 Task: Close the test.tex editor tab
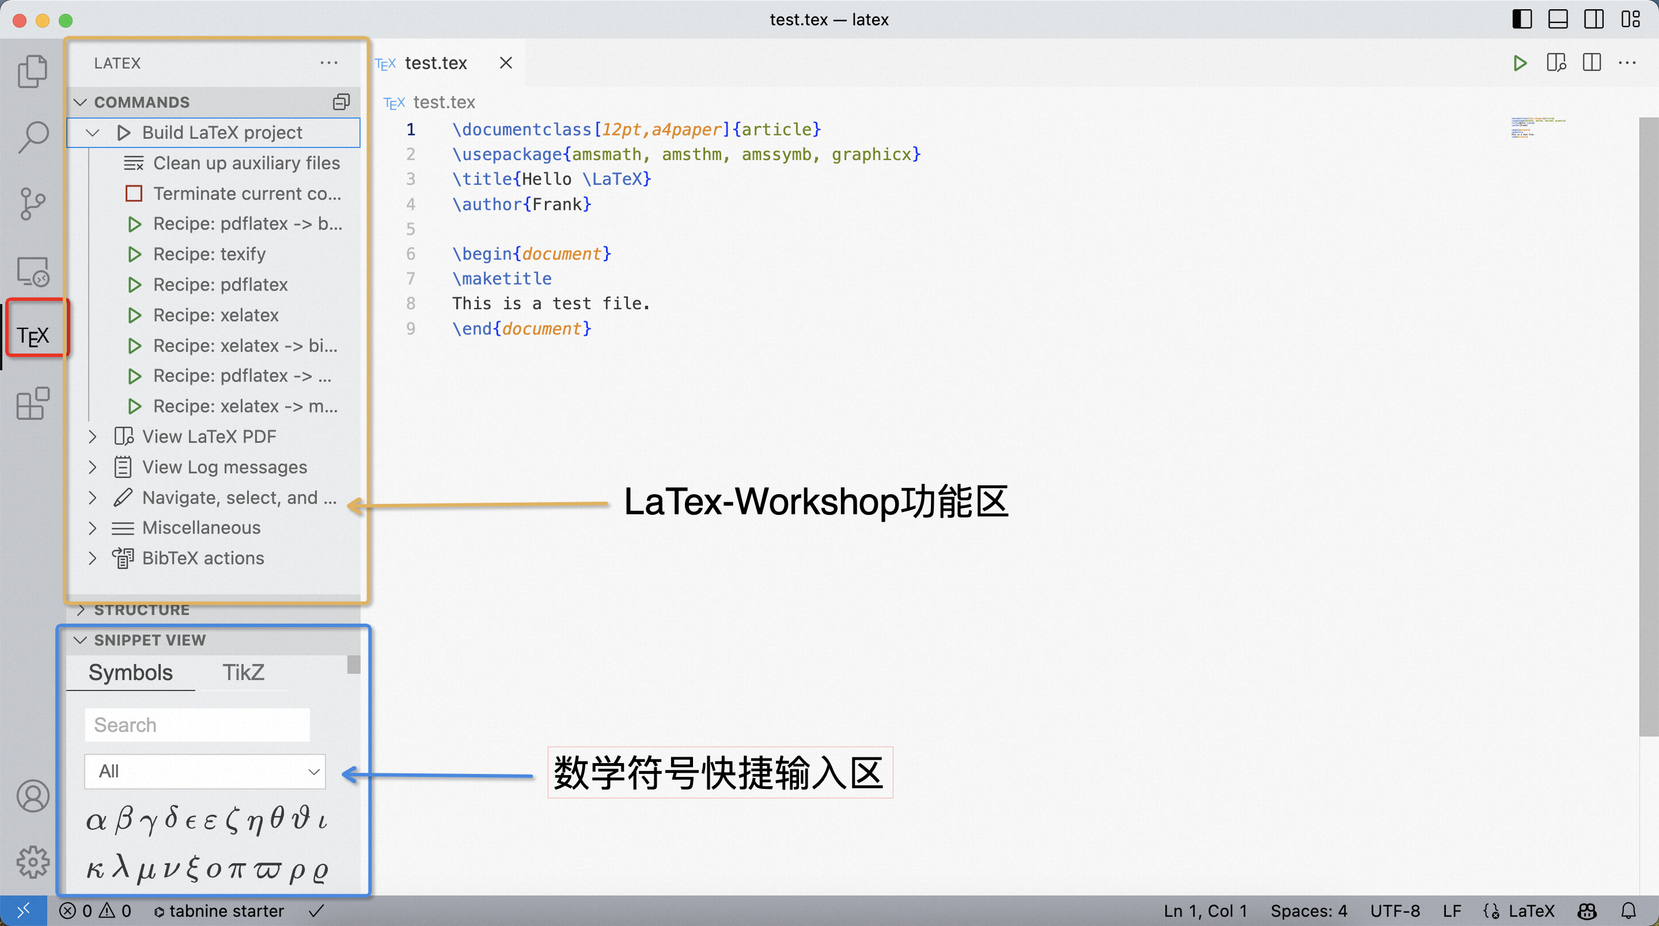506,62
